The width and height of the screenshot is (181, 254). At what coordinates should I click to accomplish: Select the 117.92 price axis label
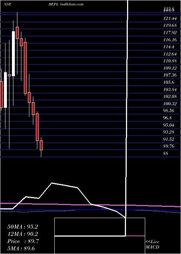click(x=170, y=33)
